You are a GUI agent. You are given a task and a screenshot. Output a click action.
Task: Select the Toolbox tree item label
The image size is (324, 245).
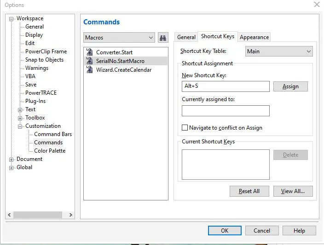35,118
